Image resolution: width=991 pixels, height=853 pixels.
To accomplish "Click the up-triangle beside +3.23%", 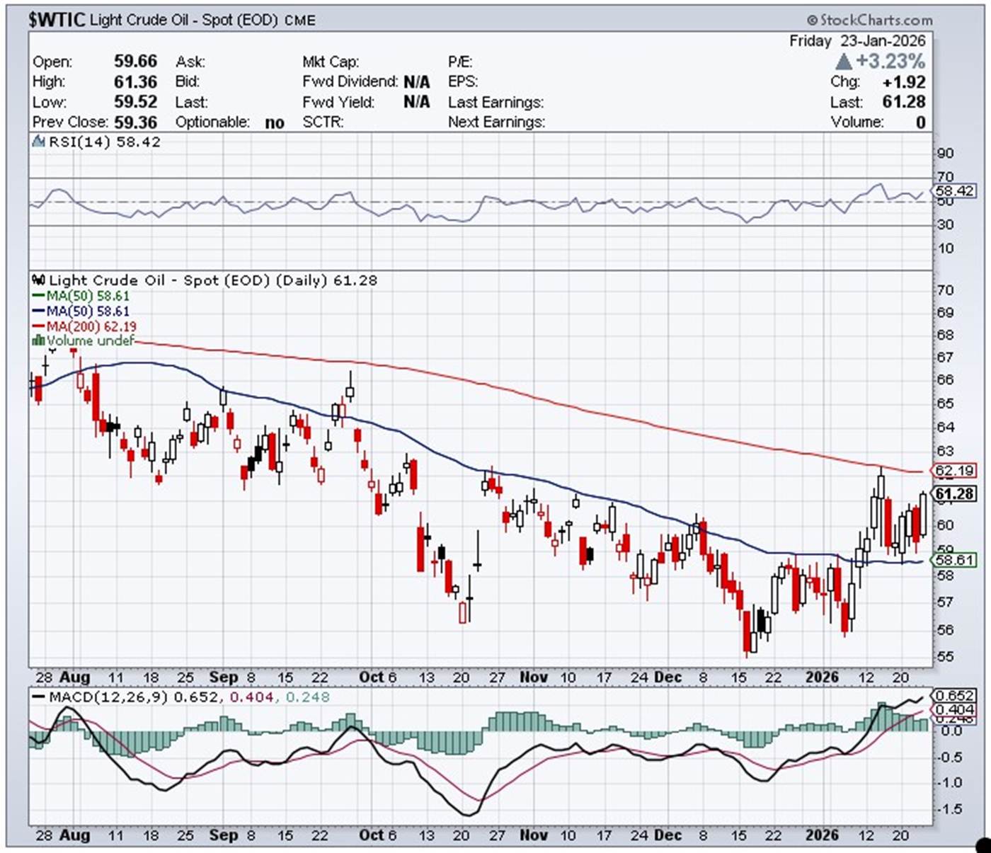I will coord(844,62).
